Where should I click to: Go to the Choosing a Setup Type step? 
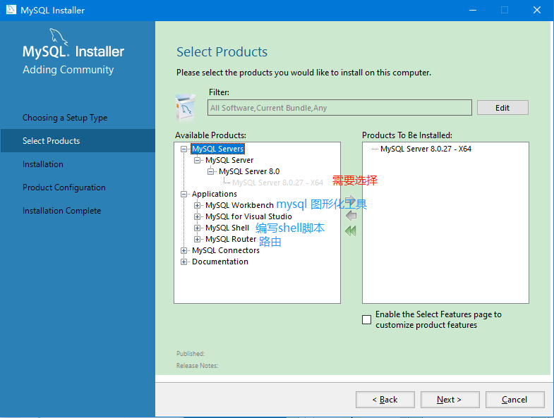coord(65,118)
